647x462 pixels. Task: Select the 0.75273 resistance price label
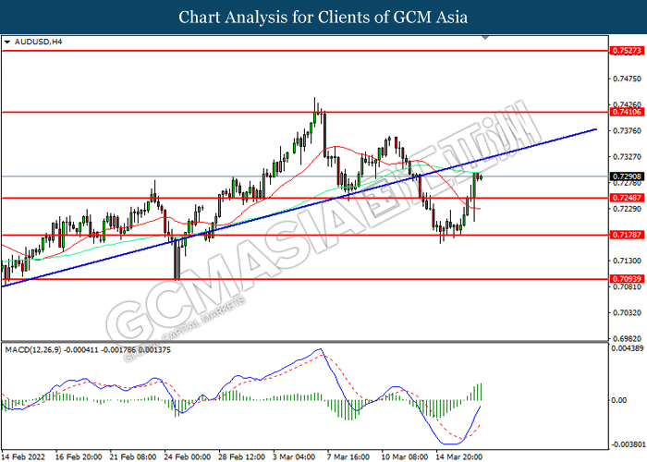coord(627,51)
